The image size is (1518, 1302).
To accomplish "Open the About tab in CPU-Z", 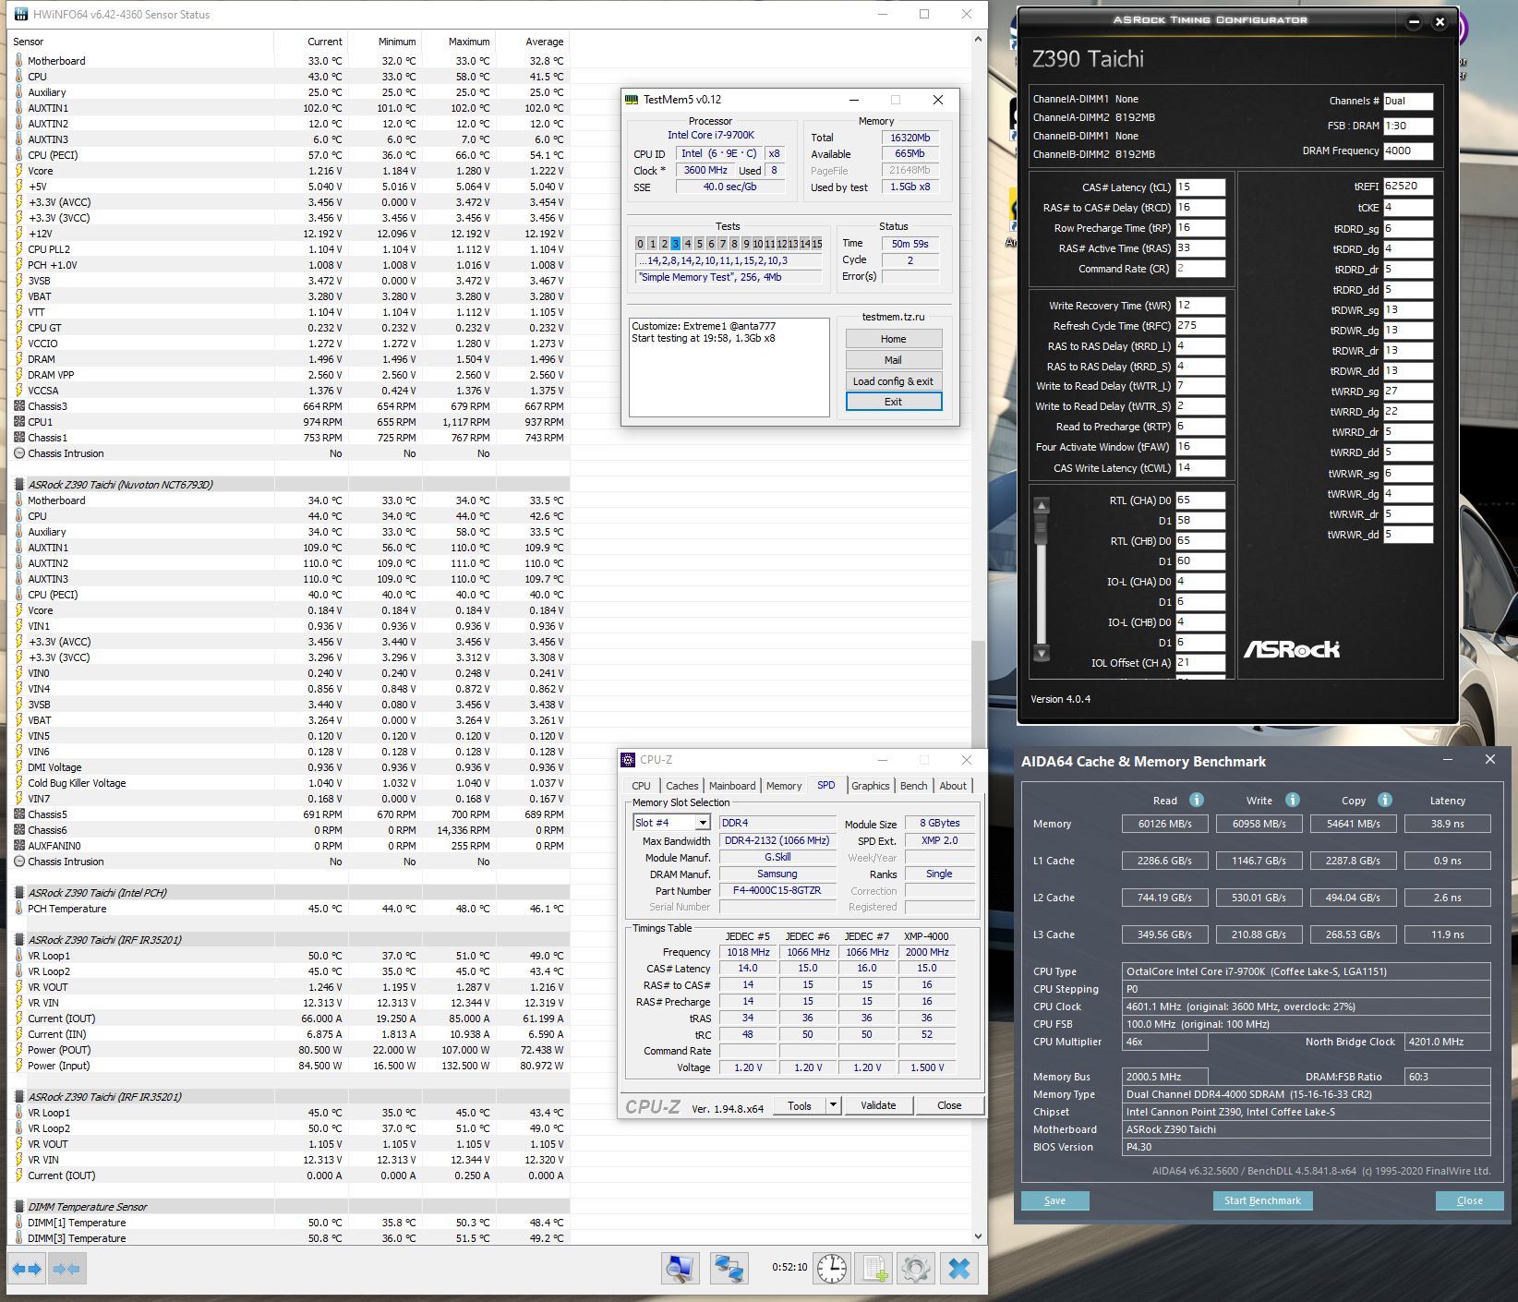I will [953, 786].
